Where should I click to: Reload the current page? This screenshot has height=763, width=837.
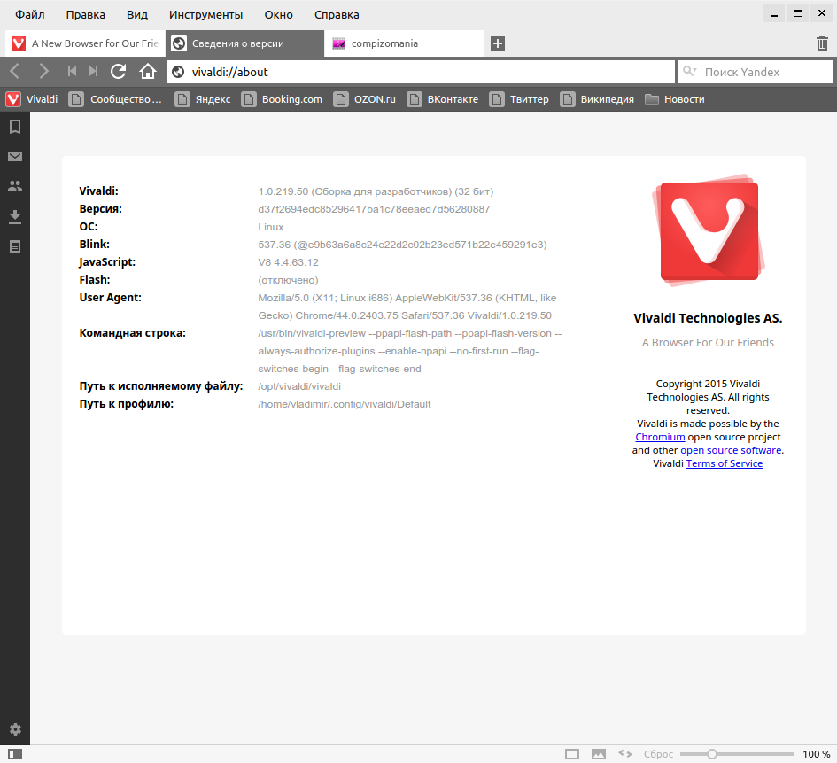[118, 71]
